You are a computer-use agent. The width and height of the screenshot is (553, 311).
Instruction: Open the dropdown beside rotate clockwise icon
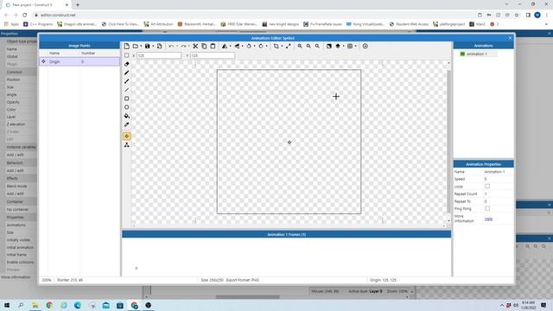point(266,46)
